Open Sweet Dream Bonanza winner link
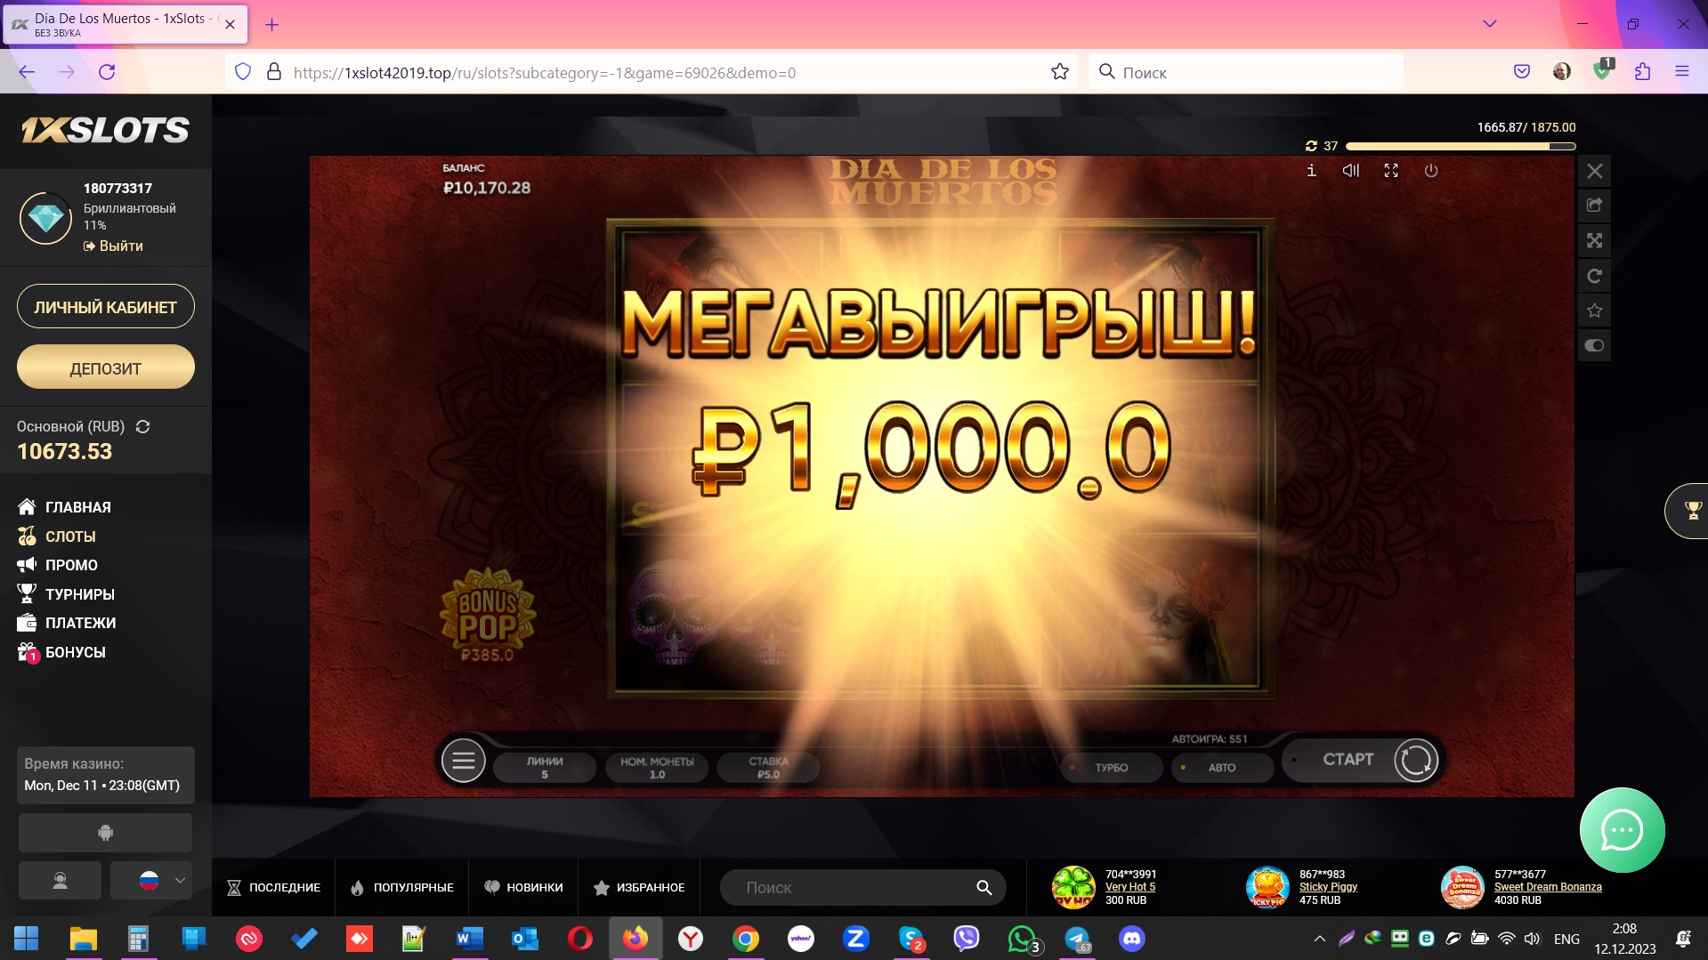Screen dimensions: 1708x960 pos(1548,887)
